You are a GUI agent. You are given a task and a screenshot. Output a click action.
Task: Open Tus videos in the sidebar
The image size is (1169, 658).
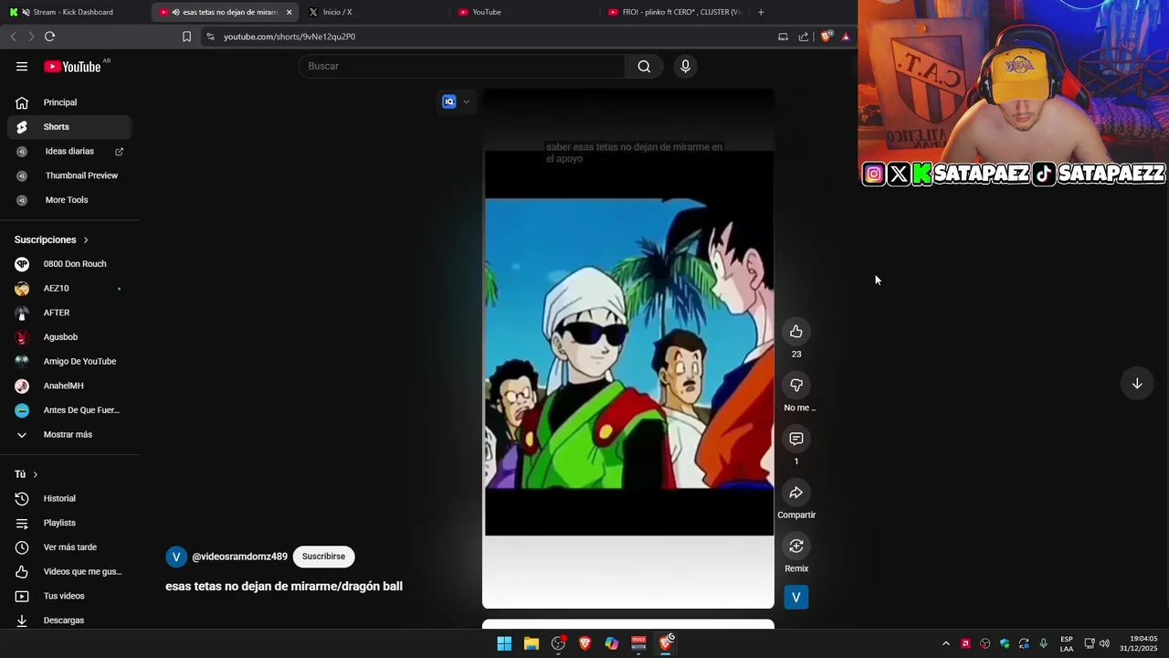pyautogui.click(x=68, y=596)
